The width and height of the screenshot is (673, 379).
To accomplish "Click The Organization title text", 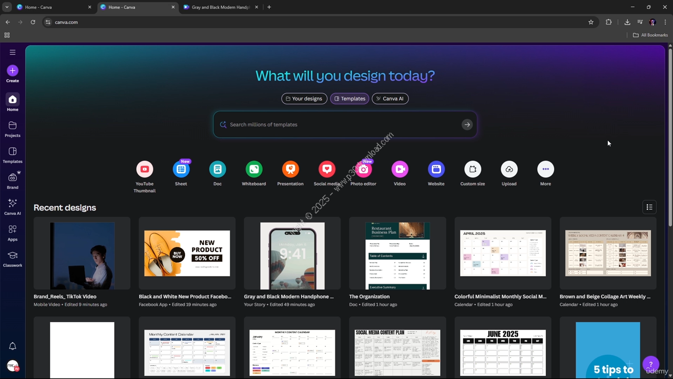I will click(369, 296).
